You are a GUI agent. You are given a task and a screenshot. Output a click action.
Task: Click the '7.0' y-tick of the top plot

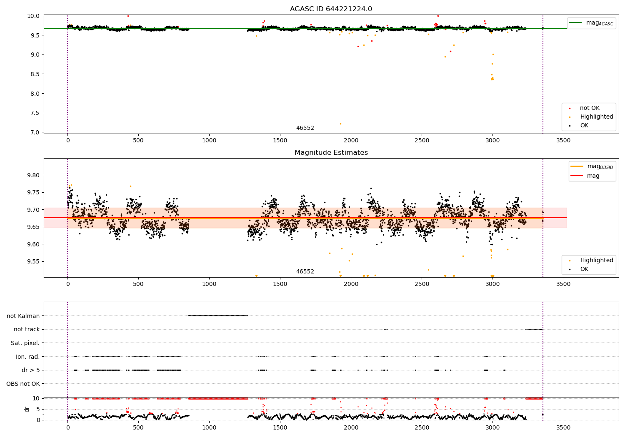36,132
